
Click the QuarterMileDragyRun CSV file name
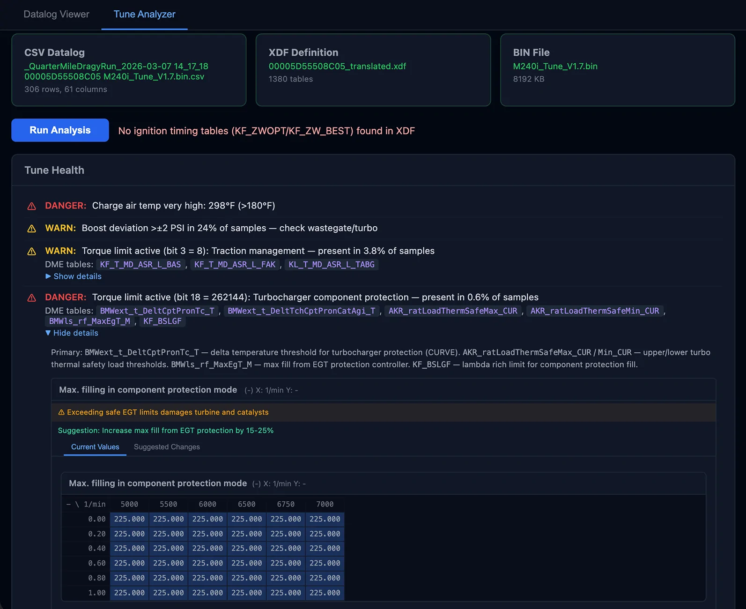(116, 72)
